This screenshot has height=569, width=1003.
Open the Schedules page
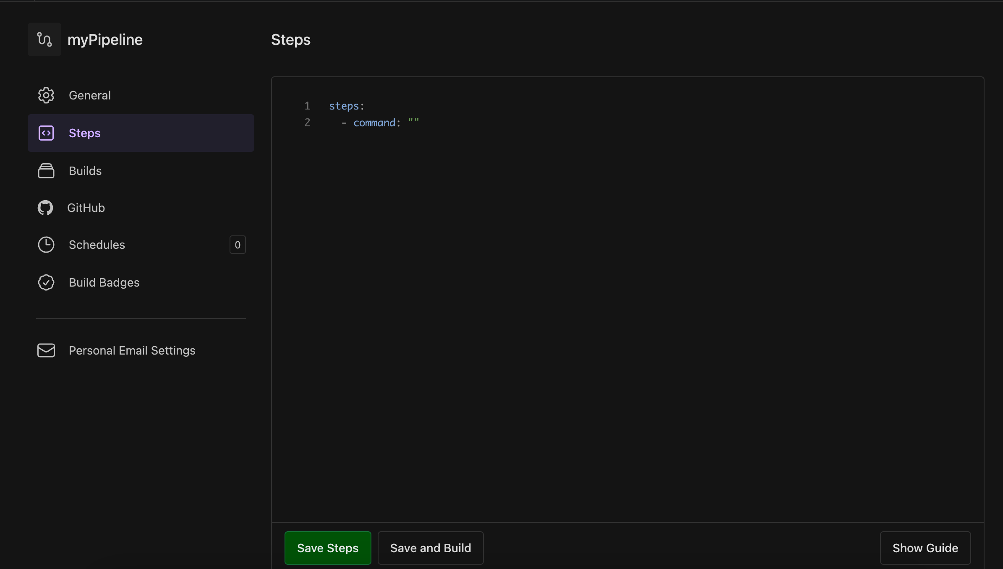point(97,245)
